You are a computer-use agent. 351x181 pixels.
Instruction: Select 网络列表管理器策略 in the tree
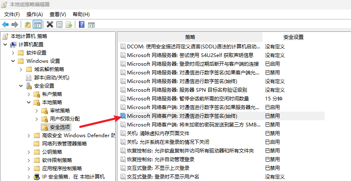(64, 144)
